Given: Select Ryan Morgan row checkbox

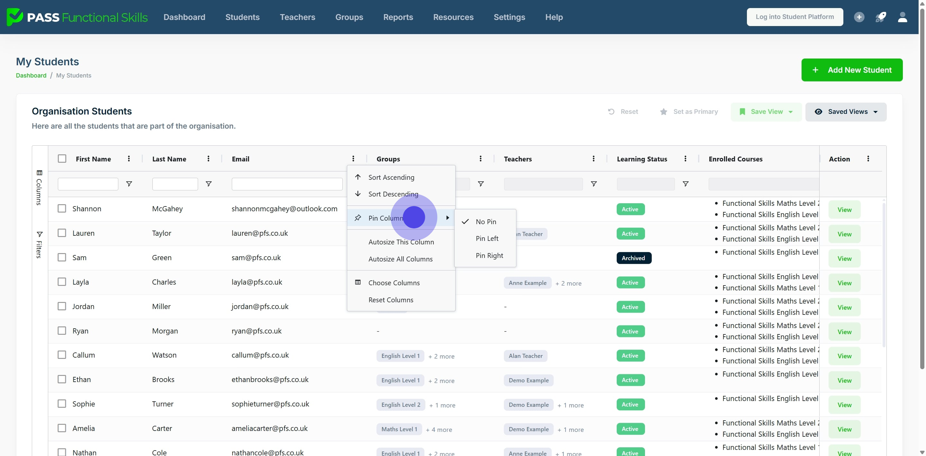Looking at the screenshot, I should [x=62, y=331].
